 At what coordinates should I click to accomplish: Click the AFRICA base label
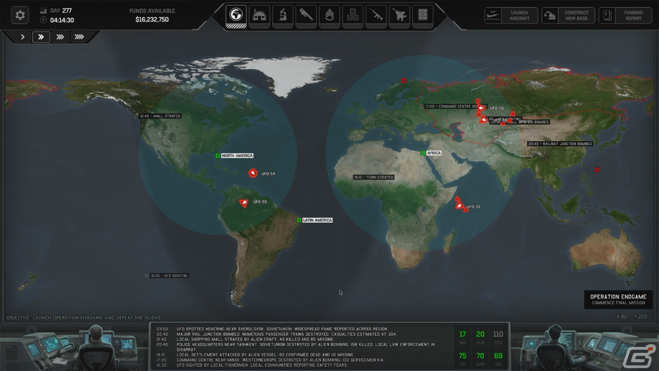(434, 153)
